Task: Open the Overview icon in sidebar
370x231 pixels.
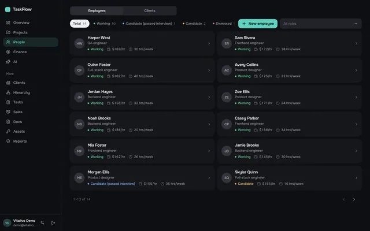Action: point(8,23)
